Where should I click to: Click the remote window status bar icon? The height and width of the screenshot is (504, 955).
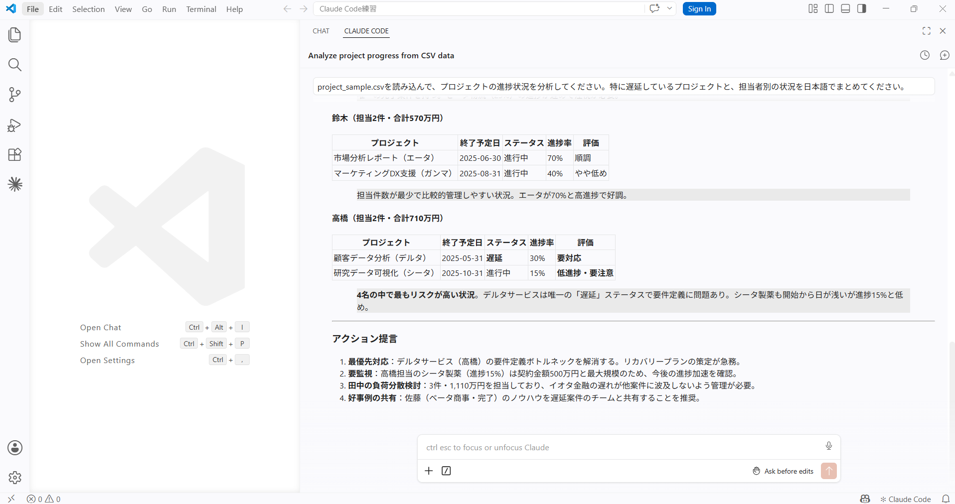11,499
